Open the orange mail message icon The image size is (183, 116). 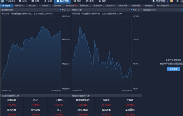pyautogui.click(x=171, y=1)
